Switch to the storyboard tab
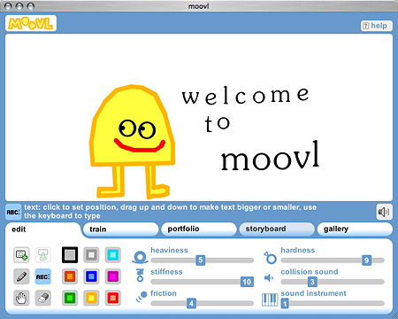 [x=277, y=229]
